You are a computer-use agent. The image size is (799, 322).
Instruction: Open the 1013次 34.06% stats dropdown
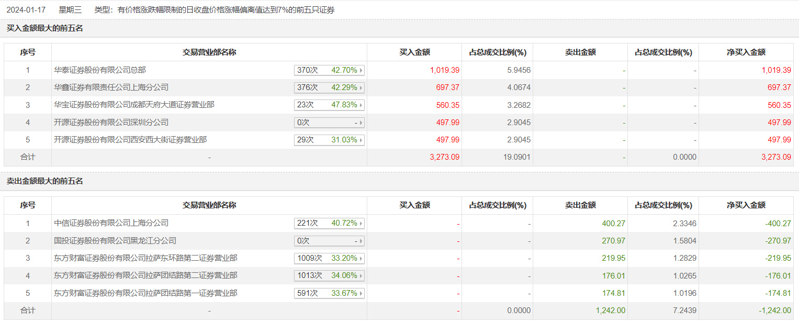click(x=329, y=276)
